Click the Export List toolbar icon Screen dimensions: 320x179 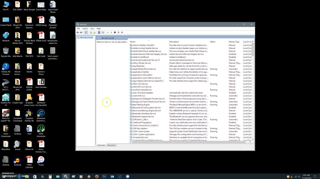(x=94, y=33)
